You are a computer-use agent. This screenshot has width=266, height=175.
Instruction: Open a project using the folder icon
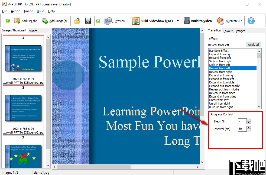[77, 21]
